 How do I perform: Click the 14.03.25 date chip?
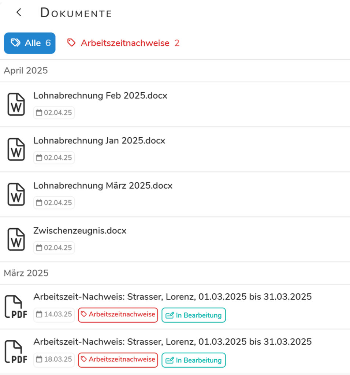pos(54,314)
